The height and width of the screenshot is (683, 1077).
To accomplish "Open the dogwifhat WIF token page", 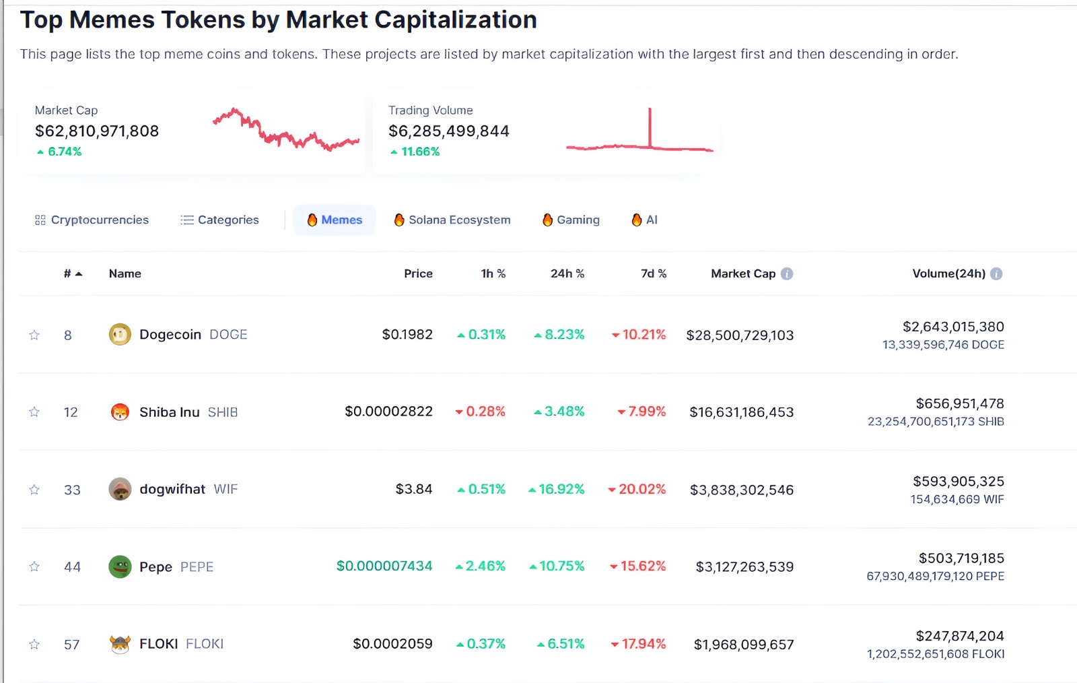I will pyautogui.click(x=172, y=490).
